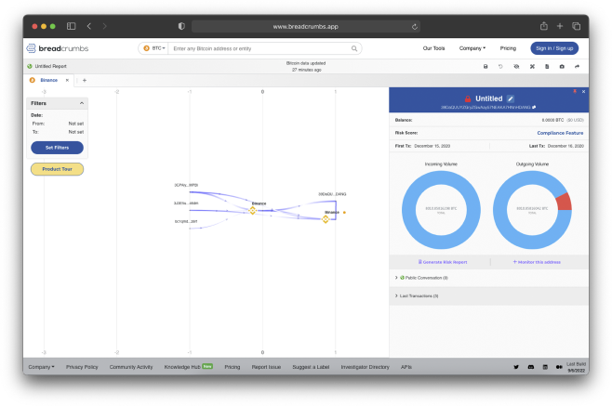Click the From date Not set value
Viewport: 612px width, 406px height.
75,124
